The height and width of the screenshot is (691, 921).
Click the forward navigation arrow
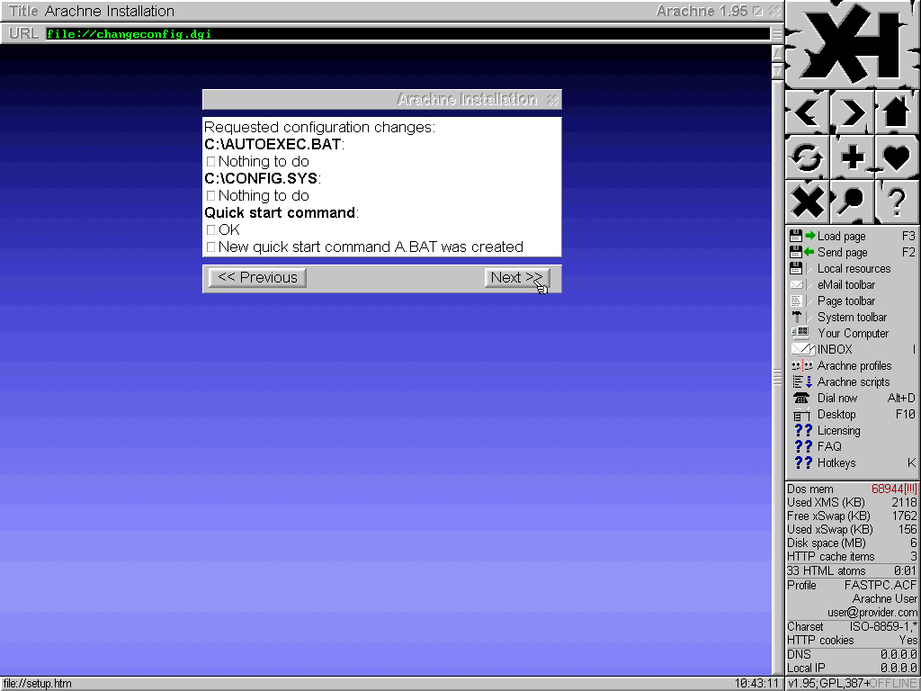click(852, 112)
